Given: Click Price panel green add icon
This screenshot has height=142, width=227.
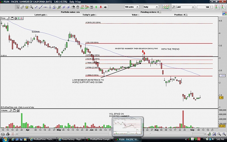Looking at the screenshot, I should pyautogui.click(x=19, y=18).
